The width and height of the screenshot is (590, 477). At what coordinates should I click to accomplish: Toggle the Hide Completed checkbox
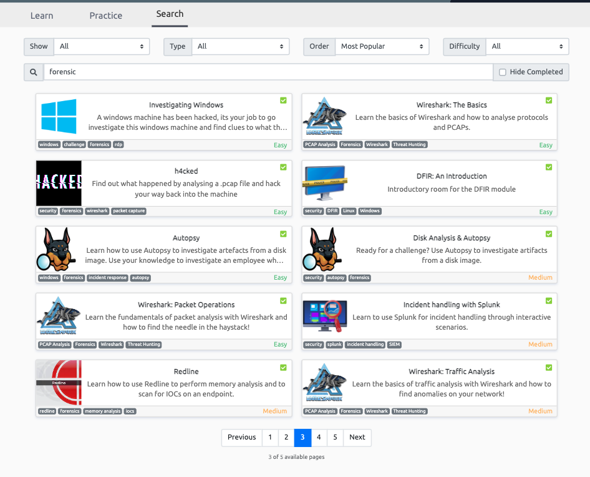502,72
